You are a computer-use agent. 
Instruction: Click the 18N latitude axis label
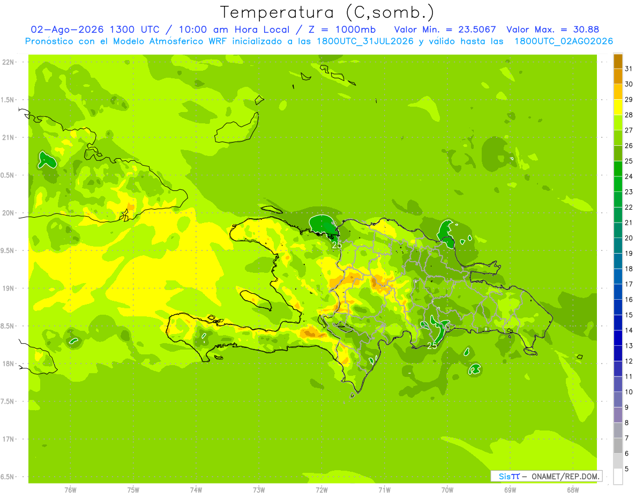tap(9, 364)
